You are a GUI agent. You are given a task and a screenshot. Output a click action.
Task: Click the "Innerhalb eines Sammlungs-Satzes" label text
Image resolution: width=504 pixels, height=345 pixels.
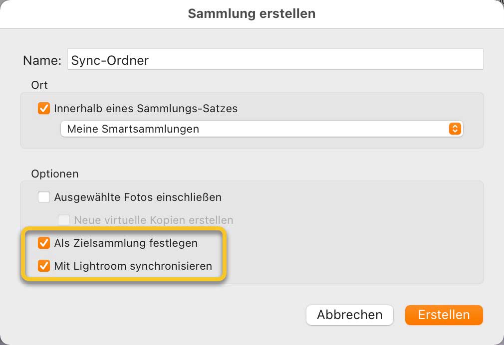click(x=146, y=108)
